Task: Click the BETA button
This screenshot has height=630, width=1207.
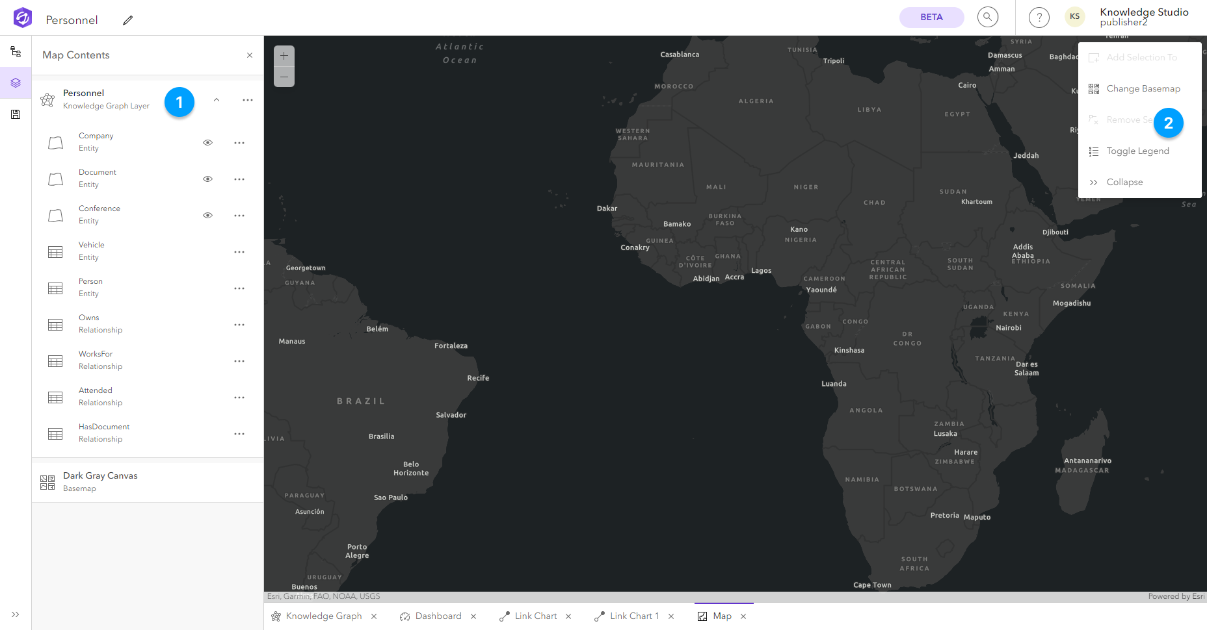Action: tap(931, 18)
